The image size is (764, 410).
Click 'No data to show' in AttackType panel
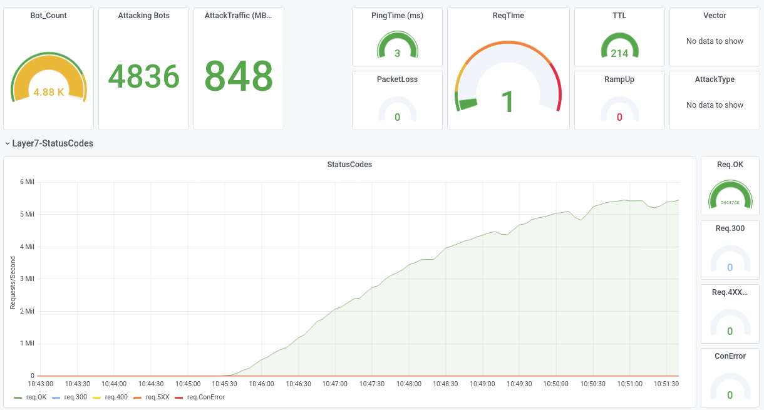(x=715, y=105)
